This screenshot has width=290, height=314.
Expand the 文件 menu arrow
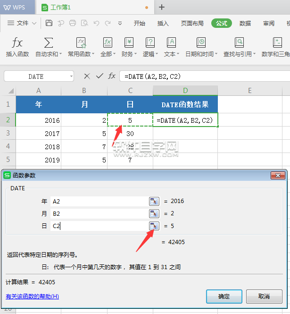click(34, 24)
